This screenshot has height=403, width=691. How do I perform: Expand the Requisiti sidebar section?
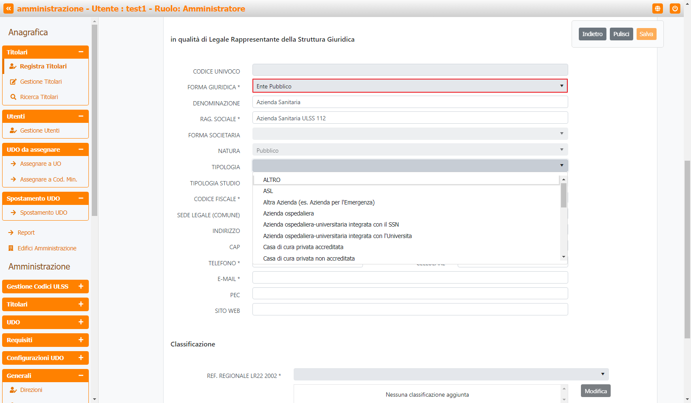(81, 340)
